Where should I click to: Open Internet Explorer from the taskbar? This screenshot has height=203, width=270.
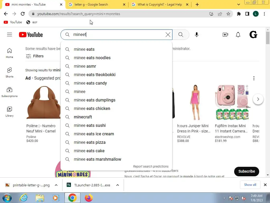tap(23, 198)
